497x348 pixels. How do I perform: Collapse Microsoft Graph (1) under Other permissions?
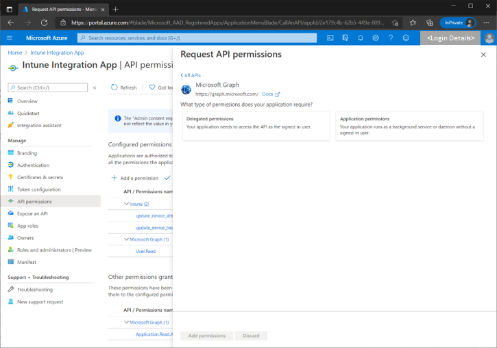[126, 322]
